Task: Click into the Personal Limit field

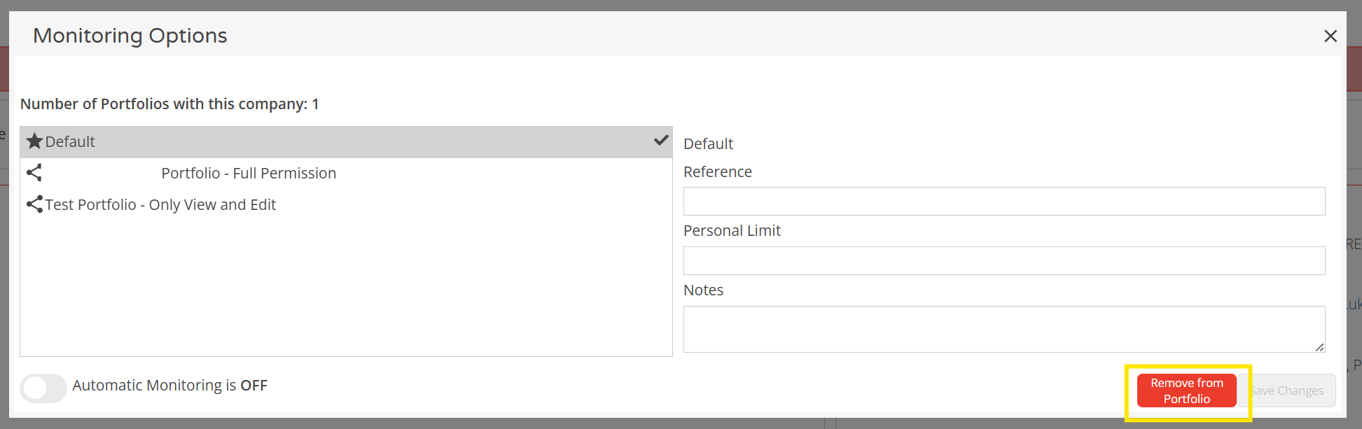Action: coord(1003,261)
